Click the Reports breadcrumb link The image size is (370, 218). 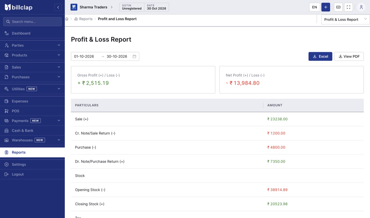(84, 19)
